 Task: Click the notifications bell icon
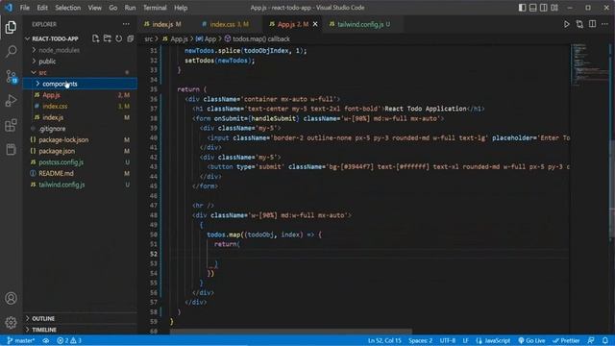coord(605,340)
